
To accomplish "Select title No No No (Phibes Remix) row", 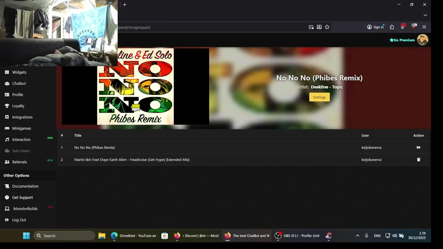I will pos(94,148).
